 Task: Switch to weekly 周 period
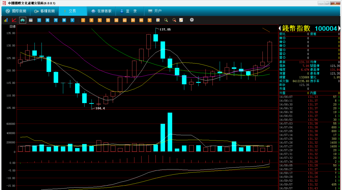[x=47, y=20]
